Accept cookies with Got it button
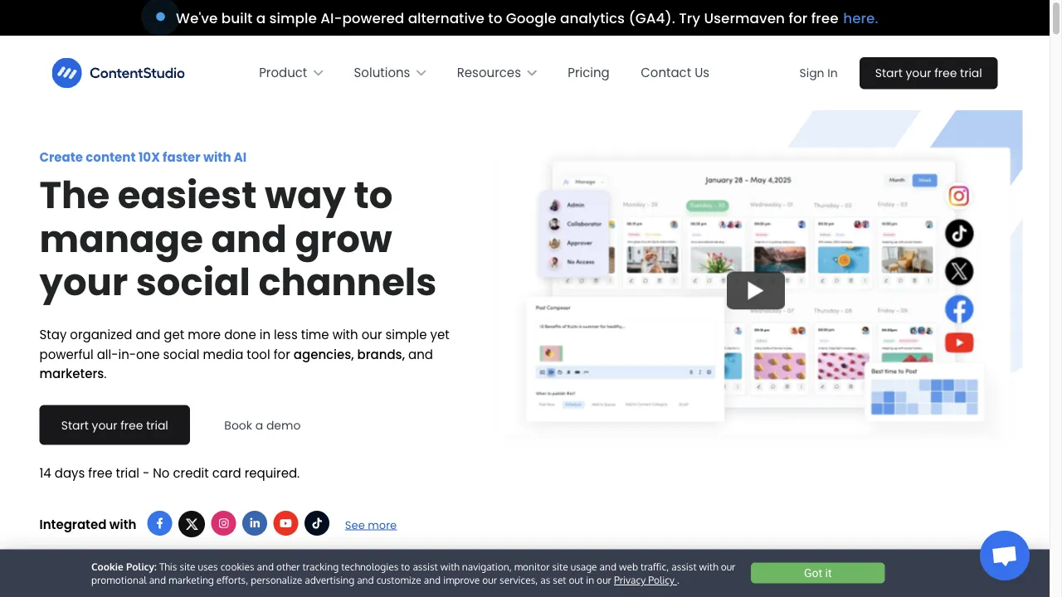 pyautogui.click(x=817, y=573)
